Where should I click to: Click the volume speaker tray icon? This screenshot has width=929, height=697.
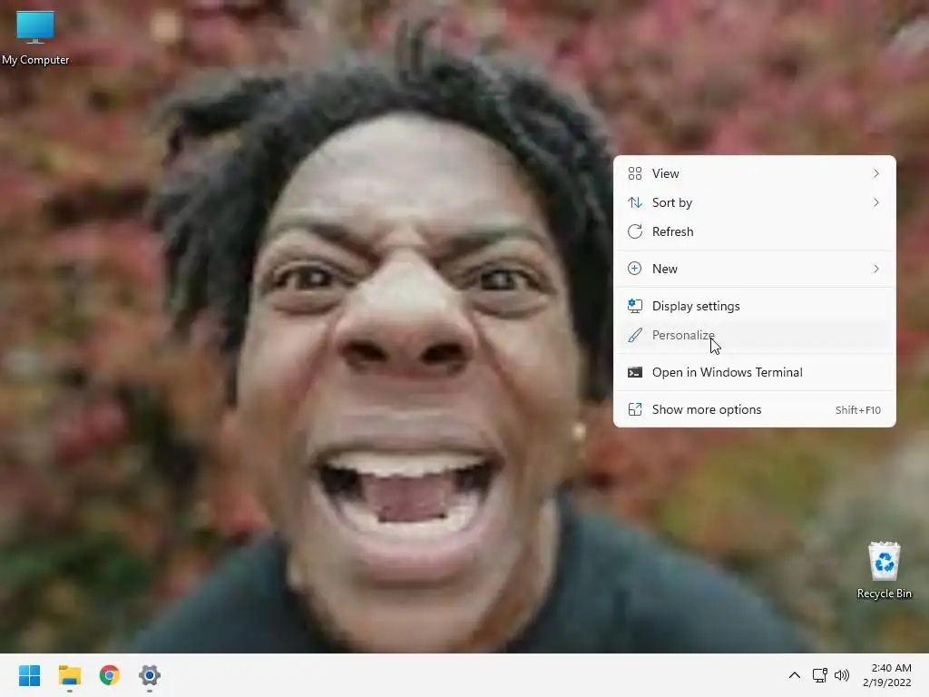[841, 675]
